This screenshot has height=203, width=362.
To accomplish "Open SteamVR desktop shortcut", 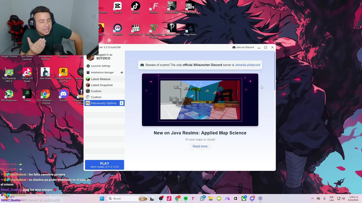I will pyautogui.click(x=118, y=30).
